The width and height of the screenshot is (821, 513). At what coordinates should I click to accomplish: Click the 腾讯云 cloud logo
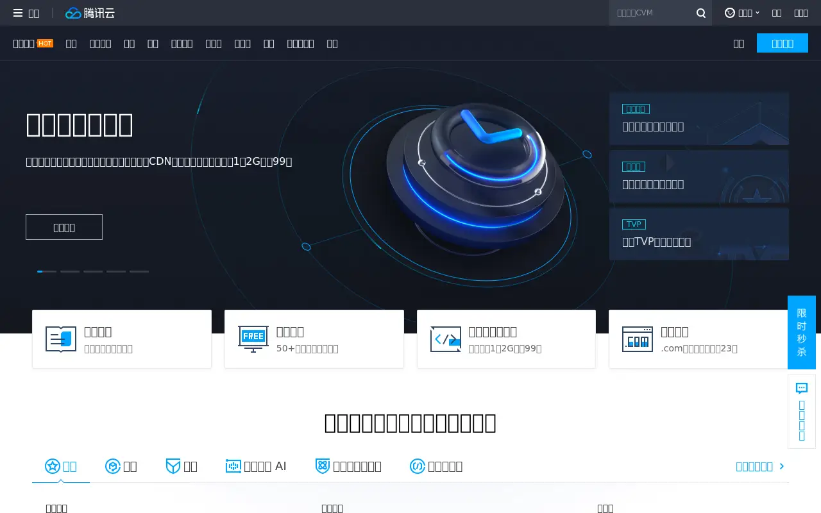[x=90, y=13]
